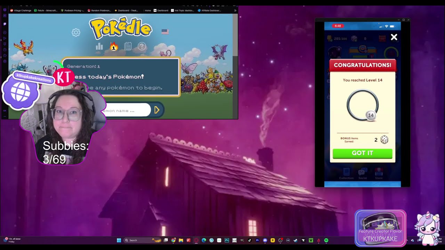445x250 pixels.
Task: Open the Fetchr - Minecraft bookmark
Action: click(x=46, y=10)
